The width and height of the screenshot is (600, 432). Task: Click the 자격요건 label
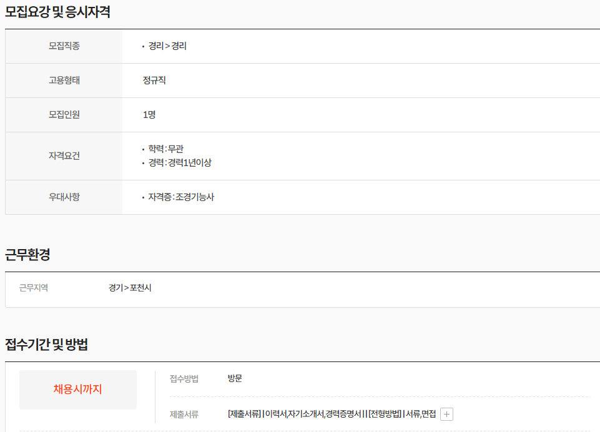pyautogui.click(x=64, y=155)
